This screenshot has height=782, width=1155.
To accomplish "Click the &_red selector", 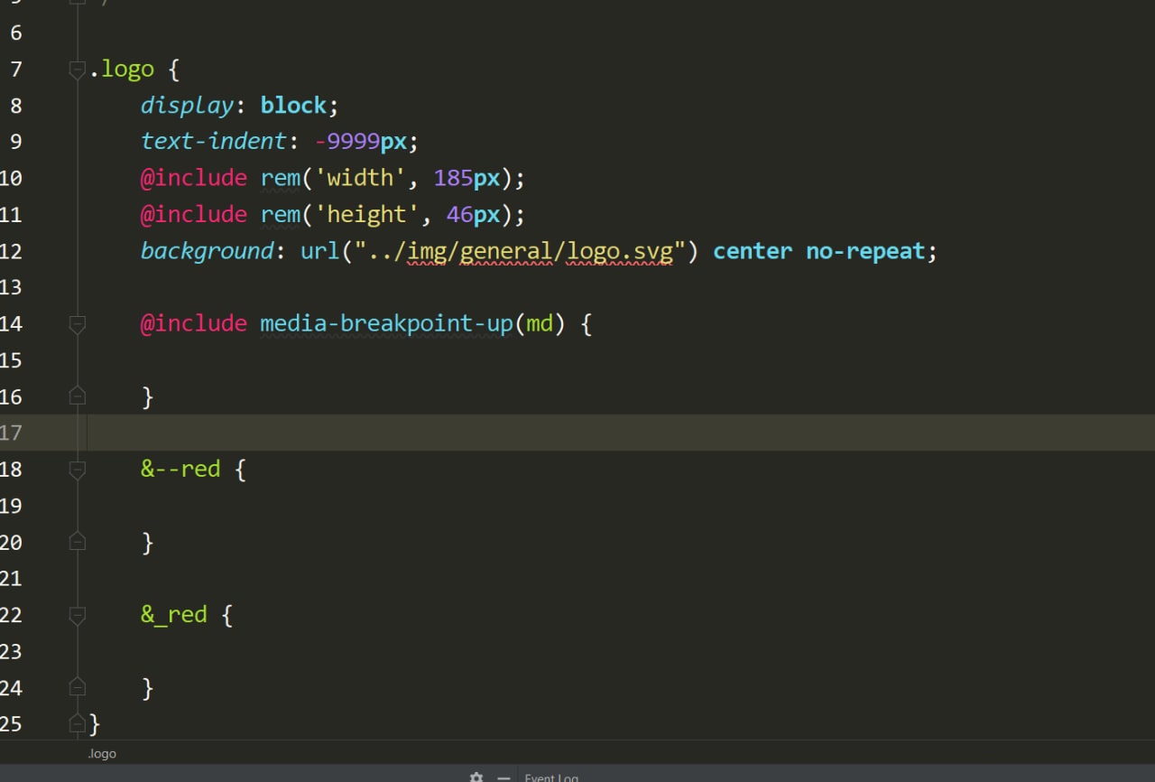I will tap(174, 614).
